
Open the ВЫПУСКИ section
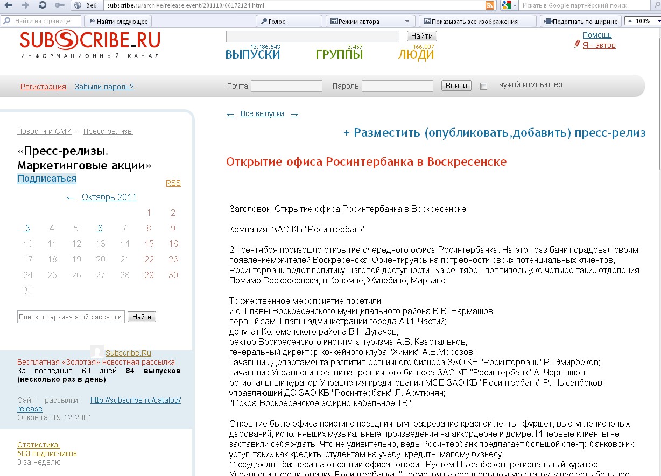[252, 54]
